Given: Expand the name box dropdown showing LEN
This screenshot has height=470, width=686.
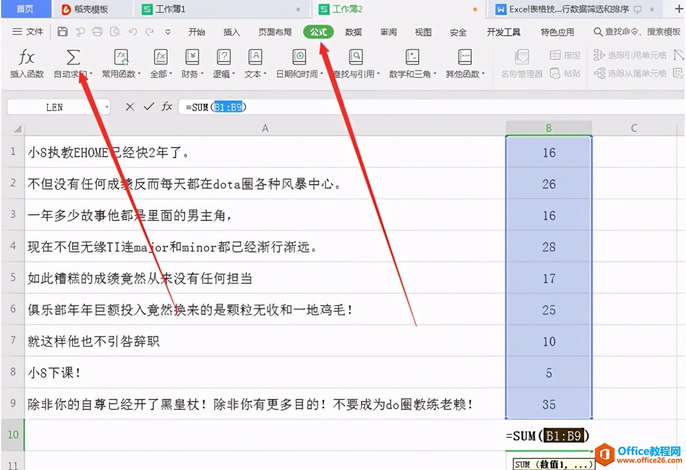Looking at the screenshot, I should 107,107.
